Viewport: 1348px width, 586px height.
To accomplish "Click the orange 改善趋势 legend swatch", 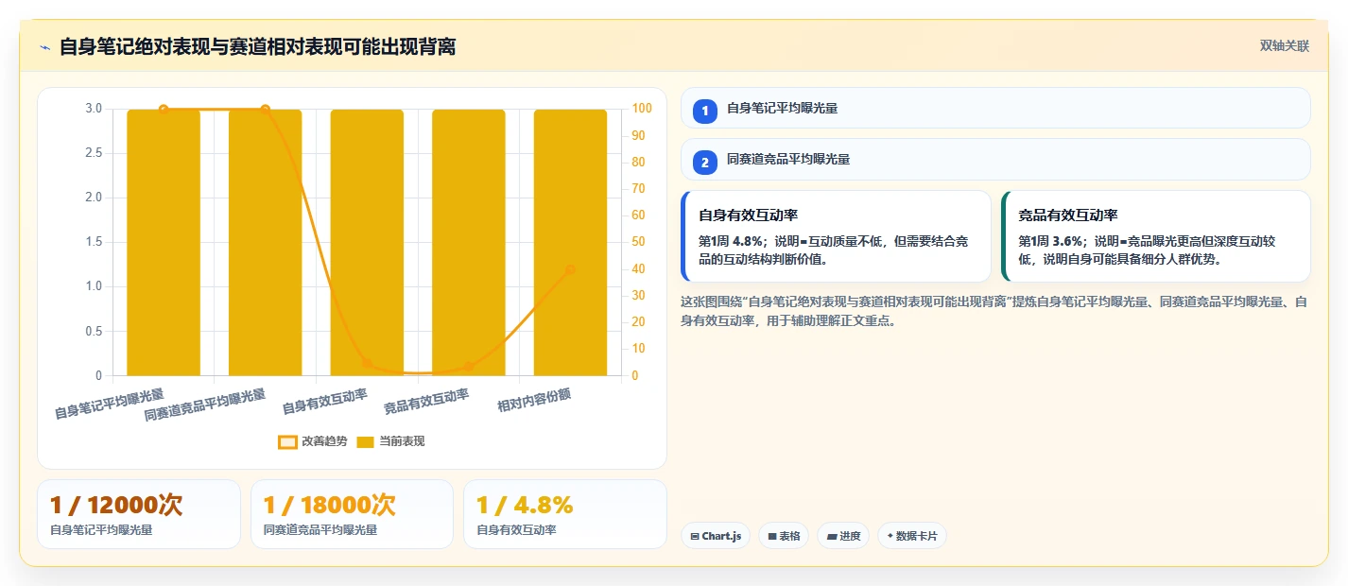I will point(287,441).
